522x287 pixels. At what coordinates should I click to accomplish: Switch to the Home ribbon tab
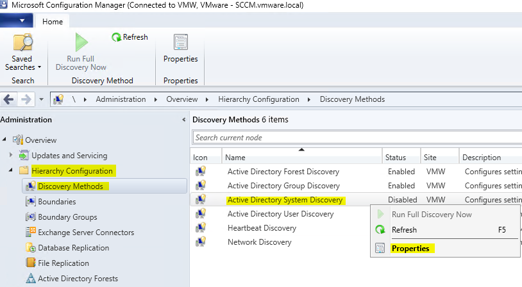tap(53, 22)
